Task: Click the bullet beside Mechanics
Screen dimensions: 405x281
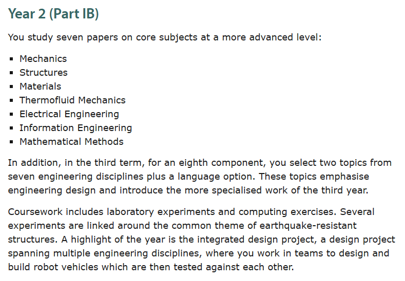Action: coord(11,59)
